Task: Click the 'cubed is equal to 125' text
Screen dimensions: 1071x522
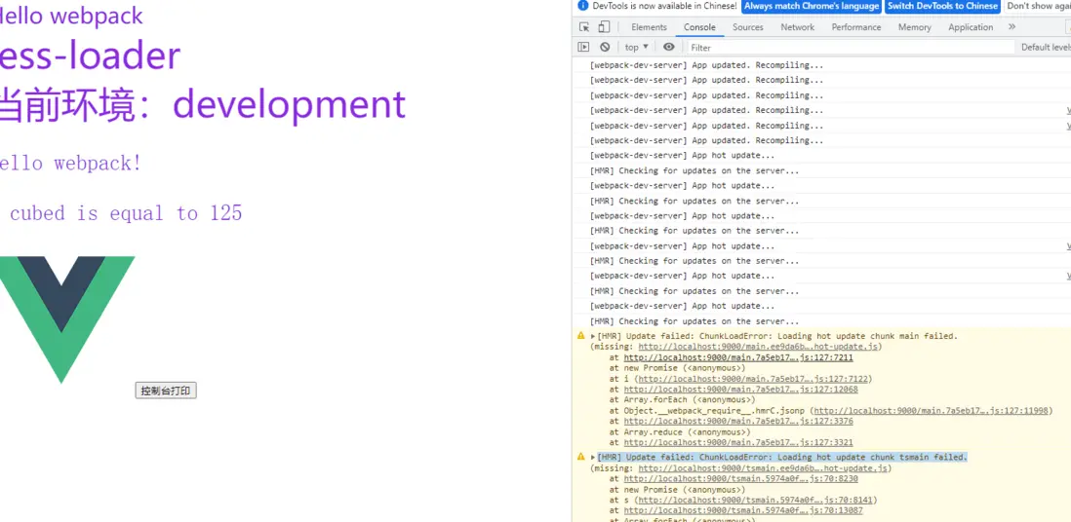Action: [126, 213]
